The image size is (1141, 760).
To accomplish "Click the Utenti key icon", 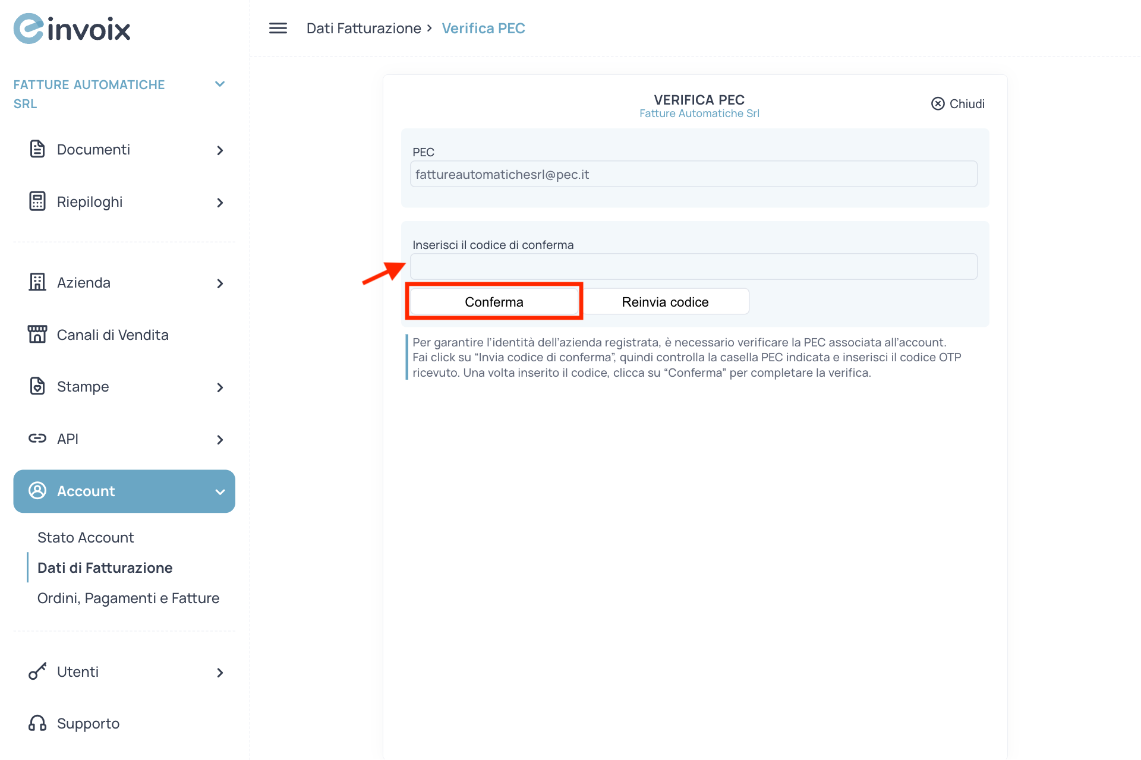I will click(x=37, y=671).
